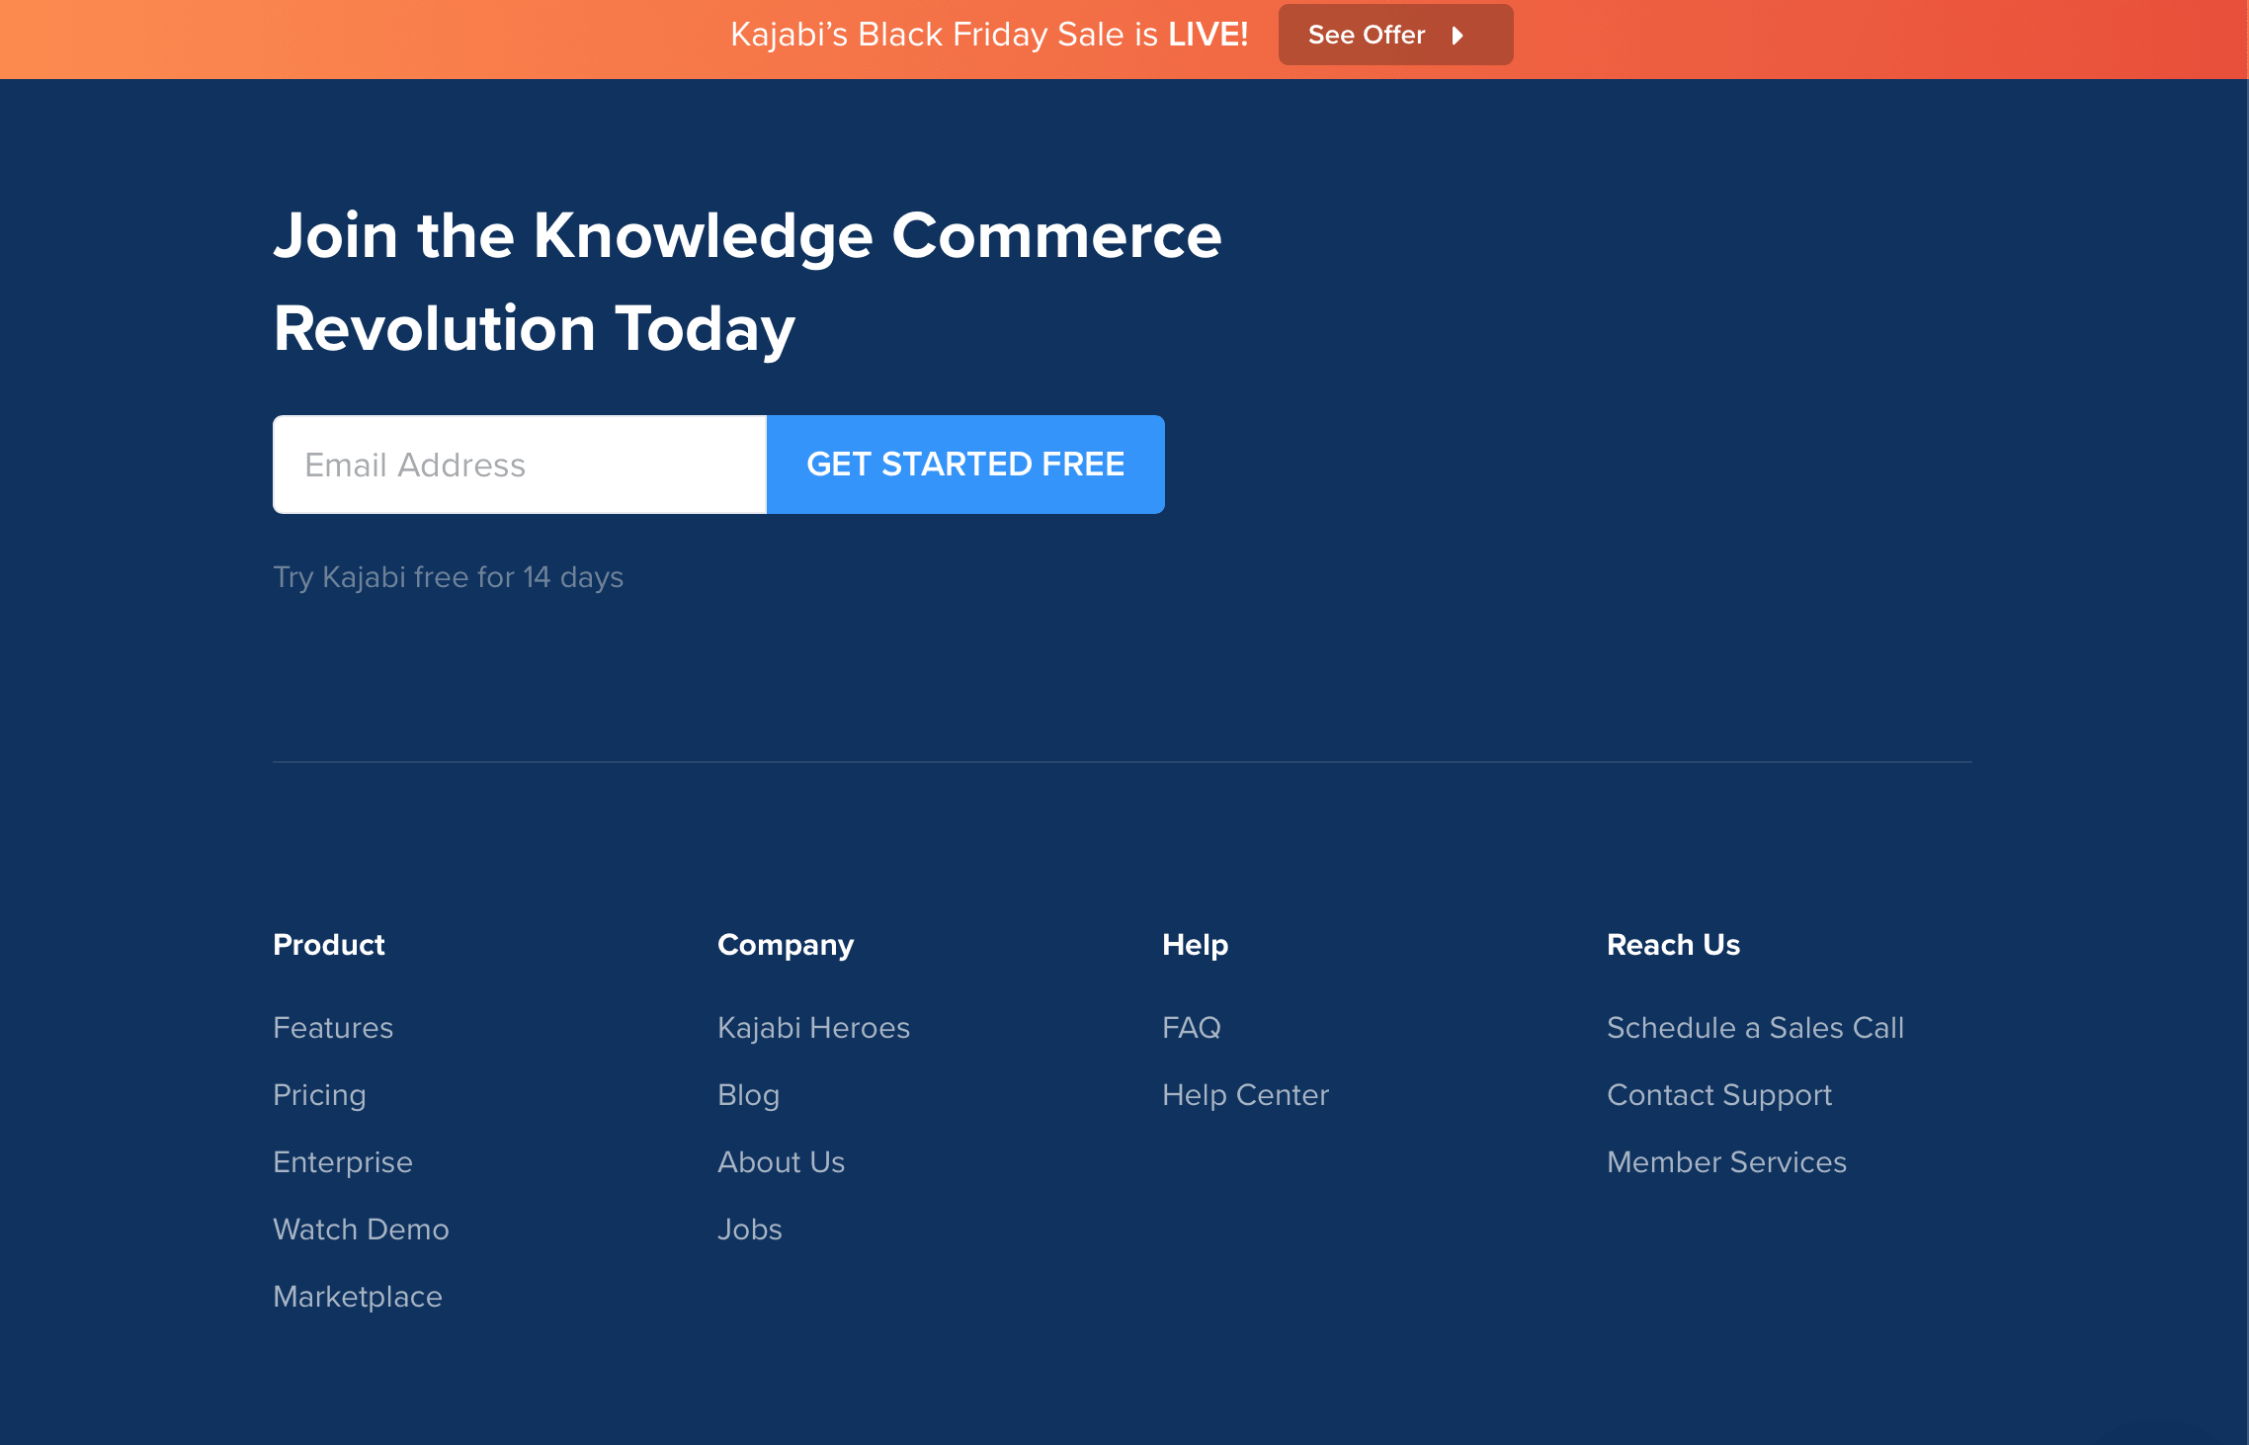Open Kajabi Heroes page

(x=813, y=1028)
